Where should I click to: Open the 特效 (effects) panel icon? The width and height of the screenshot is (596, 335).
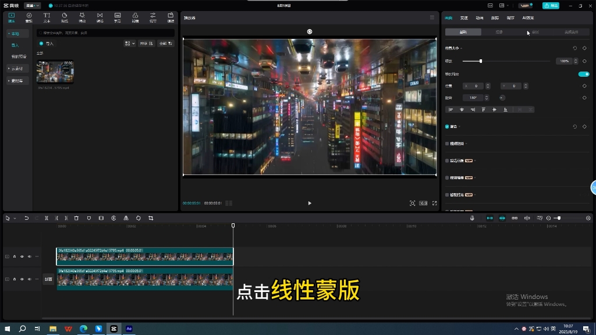[x=82, y=17]
